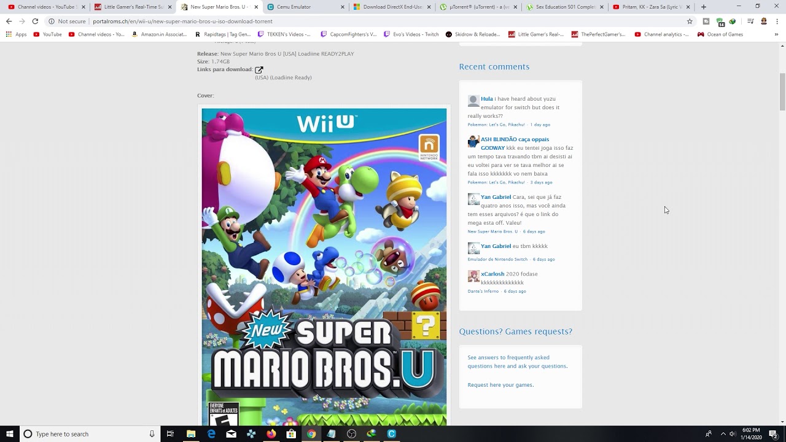Click the New Super Mario Bros. U cover image
The width and height of the screenshot is (786, 442).
pyautogui.click(x=324, y=267)
